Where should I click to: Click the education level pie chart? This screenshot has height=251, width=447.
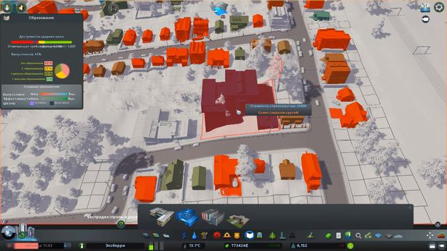(x=62, y=71)
